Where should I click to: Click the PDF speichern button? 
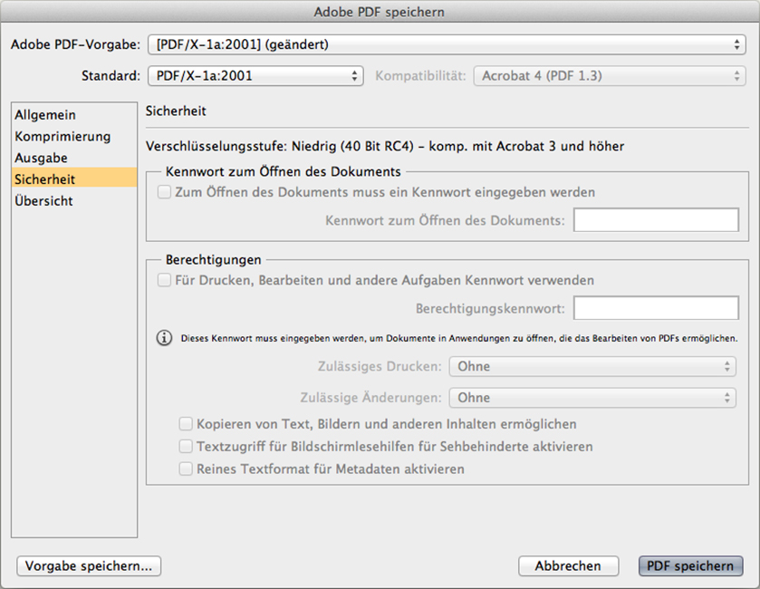pyautogui.click(x=690, y=566)
